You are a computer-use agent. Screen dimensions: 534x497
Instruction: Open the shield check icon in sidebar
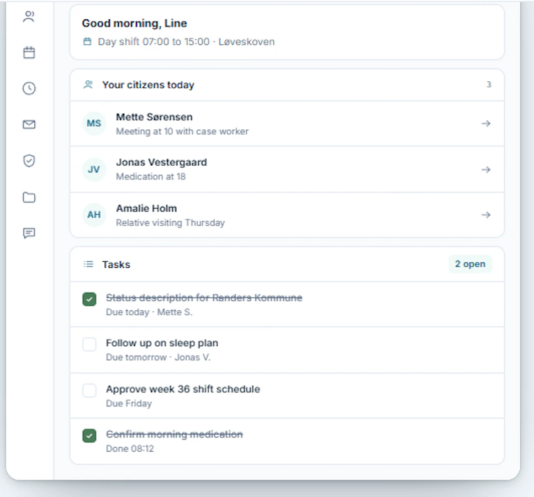pyautogui.click(x=29, y=161)
